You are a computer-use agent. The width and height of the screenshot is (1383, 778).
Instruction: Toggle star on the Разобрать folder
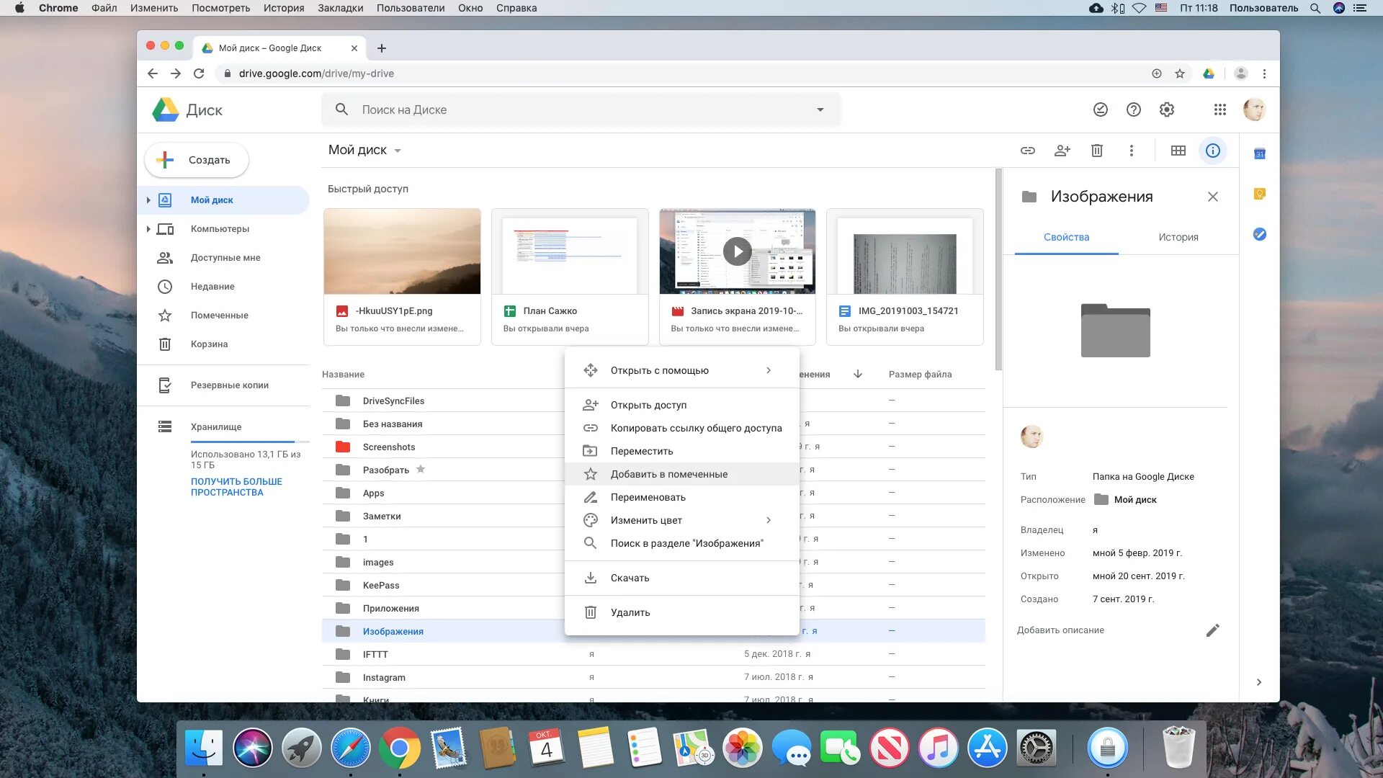[x=421, y=469]
